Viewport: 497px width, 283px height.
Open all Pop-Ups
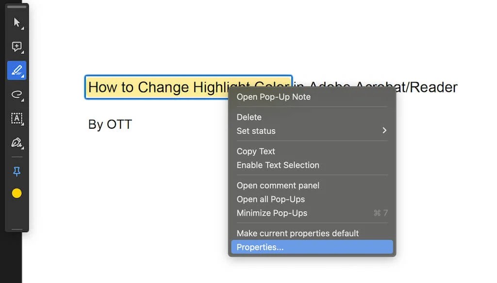point(270,199)
